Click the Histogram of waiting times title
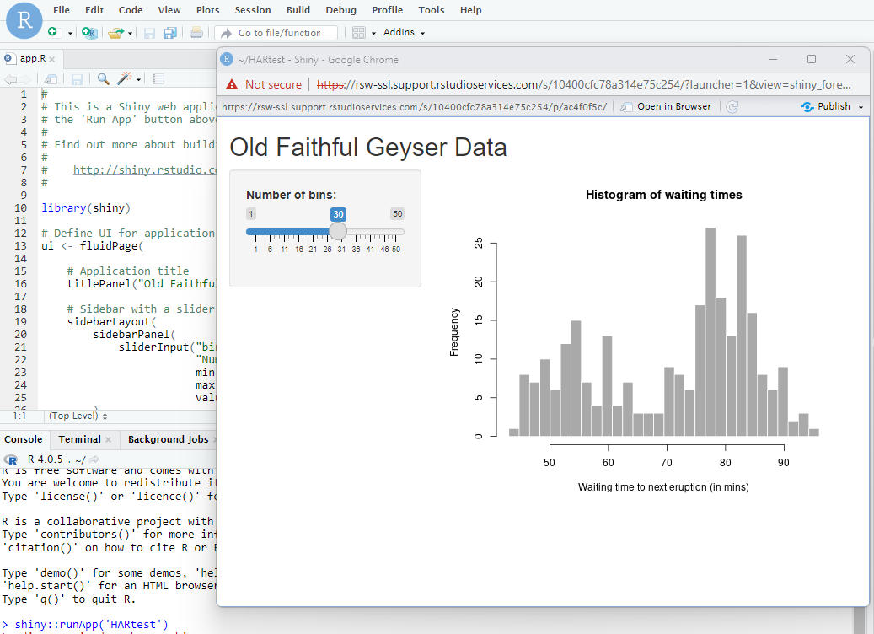 tap(664, 195)
